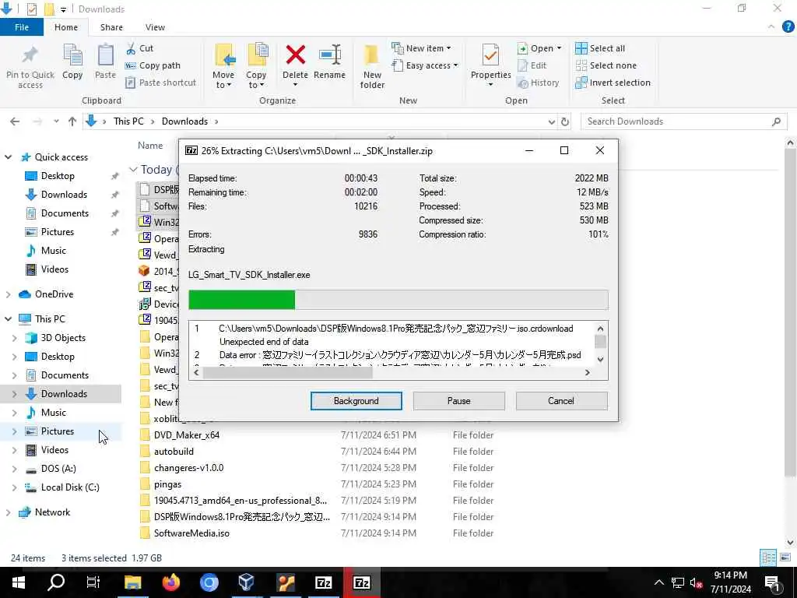This screenshot has height=598, width=797.
Task: Click the address bar refresh icon
Action: point(565,121)
